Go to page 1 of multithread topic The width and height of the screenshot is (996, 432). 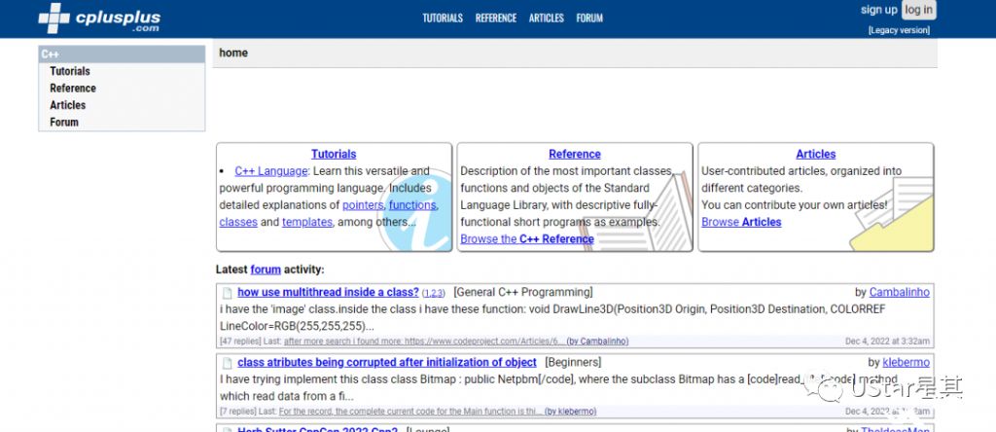[427, 294]
